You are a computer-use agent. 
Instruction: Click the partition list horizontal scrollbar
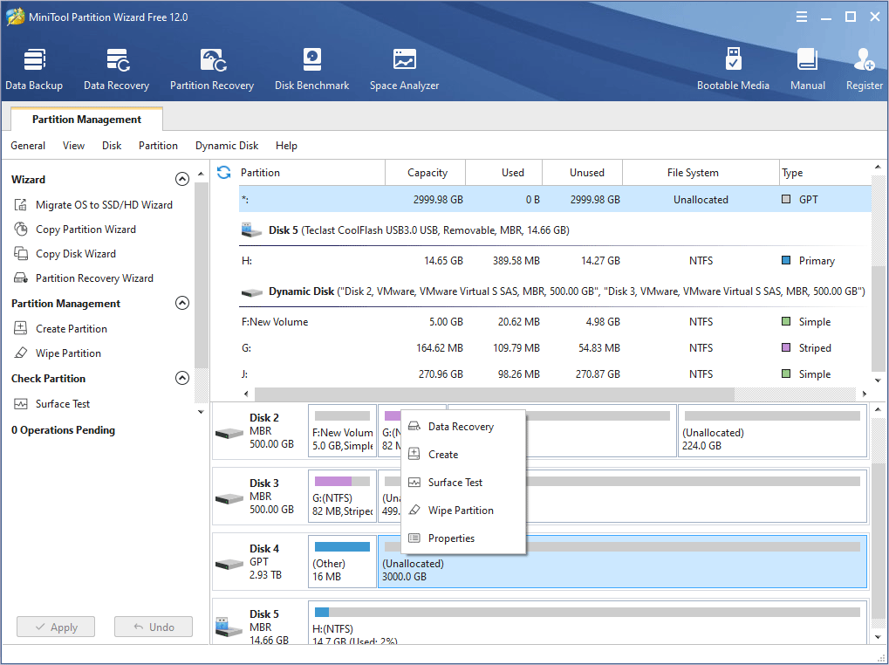(x=495, y=394)
